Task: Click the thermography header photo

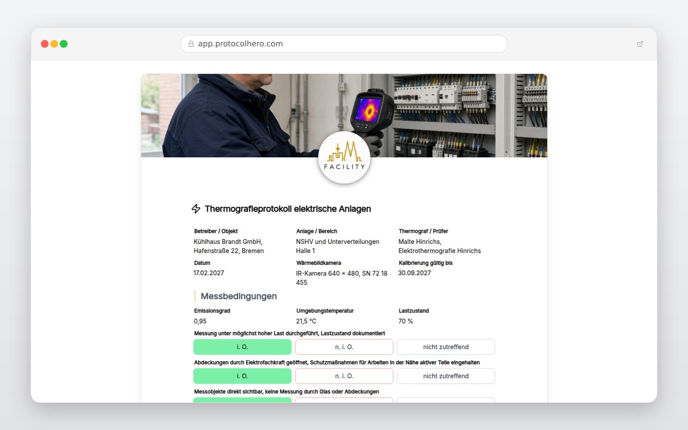Action: point(344,115)
